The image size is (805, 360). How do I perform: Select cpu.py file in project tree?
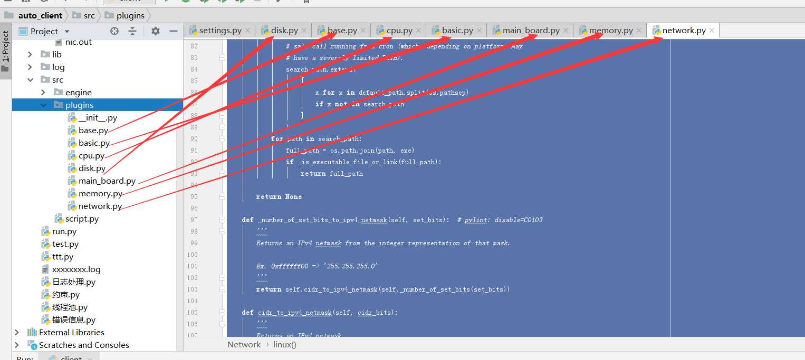coord(92,155)
